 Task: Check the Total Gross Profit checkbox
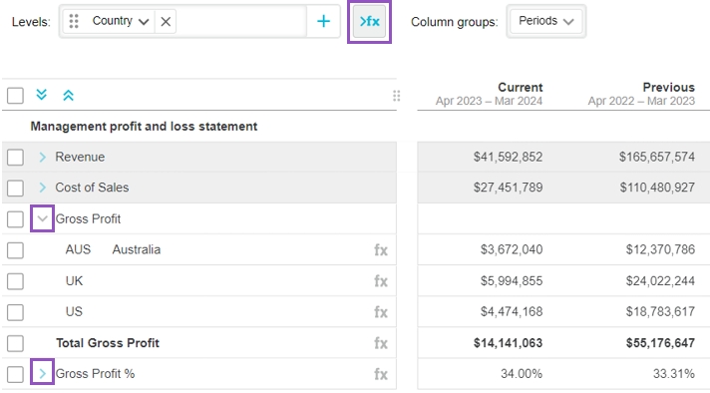(x=15, y=343)
